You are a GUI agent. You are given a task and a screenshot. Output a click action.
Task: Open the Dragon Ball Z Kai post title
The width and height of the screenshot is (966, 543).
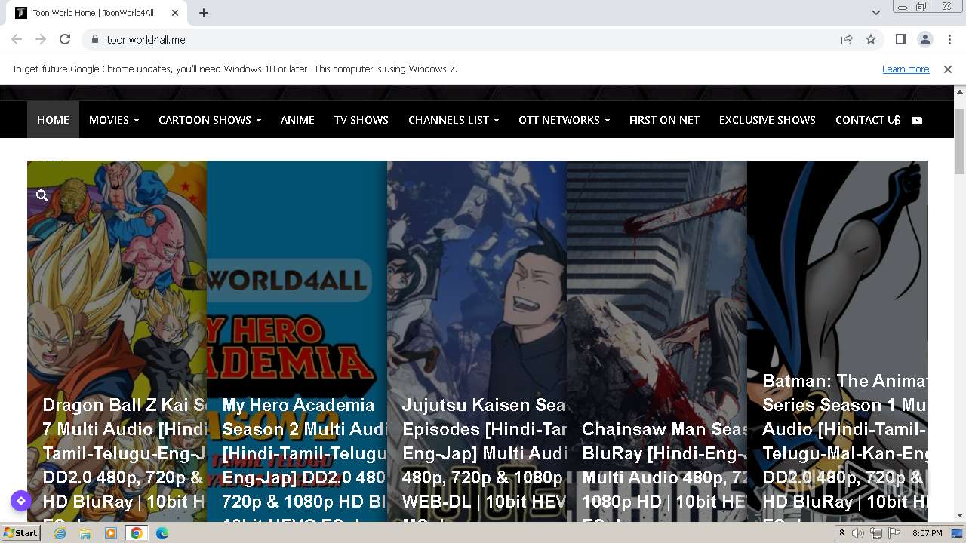pyautogui.click(x=125, y=459)
